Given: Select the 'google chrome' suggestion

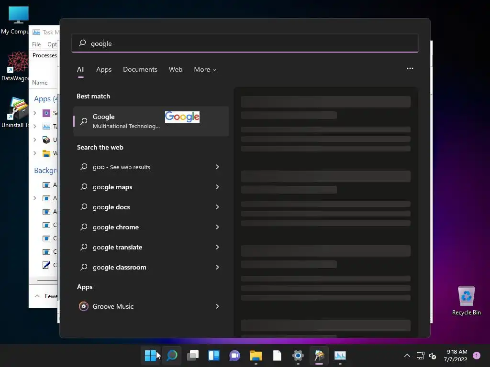Looking at the screenshot, I should pyautogui.click(x=151, y=227).
